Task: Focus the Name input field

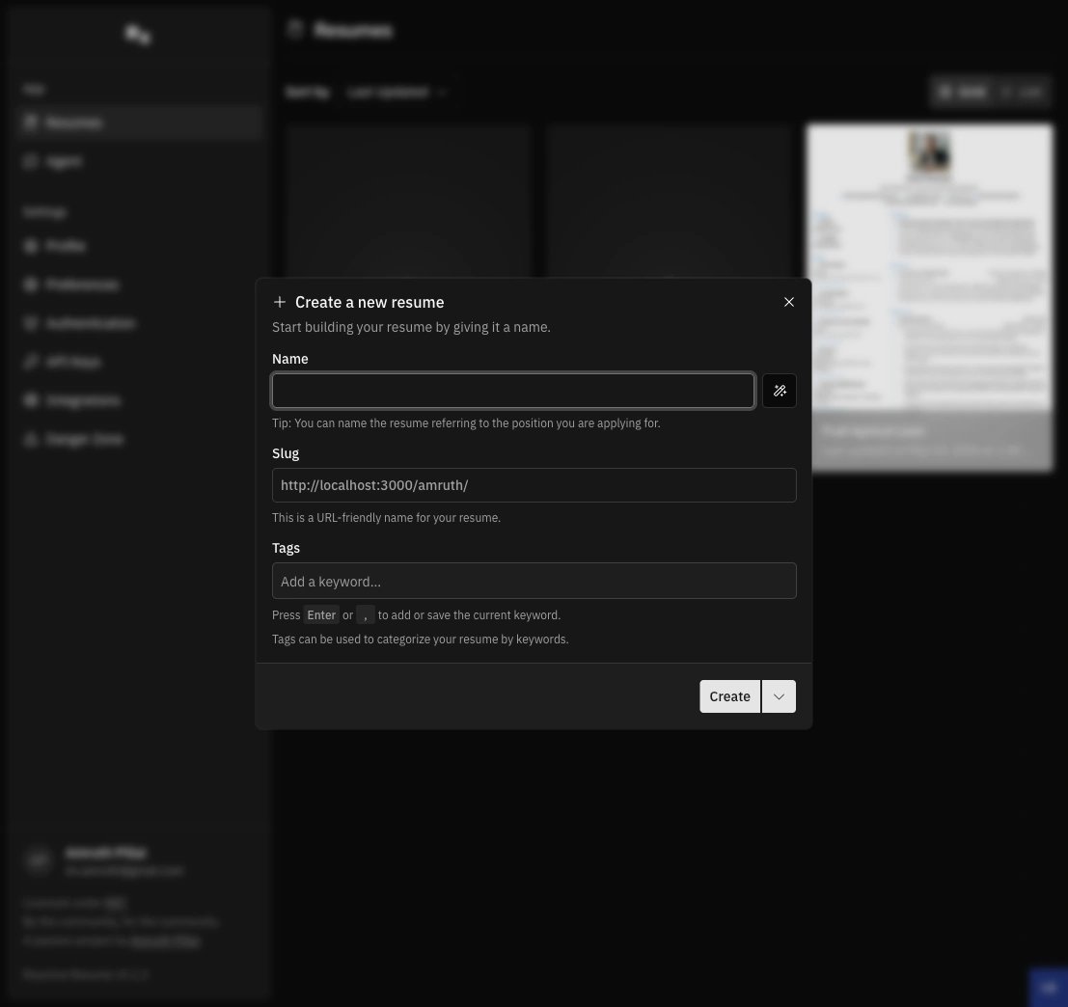Action: (513, 391)
